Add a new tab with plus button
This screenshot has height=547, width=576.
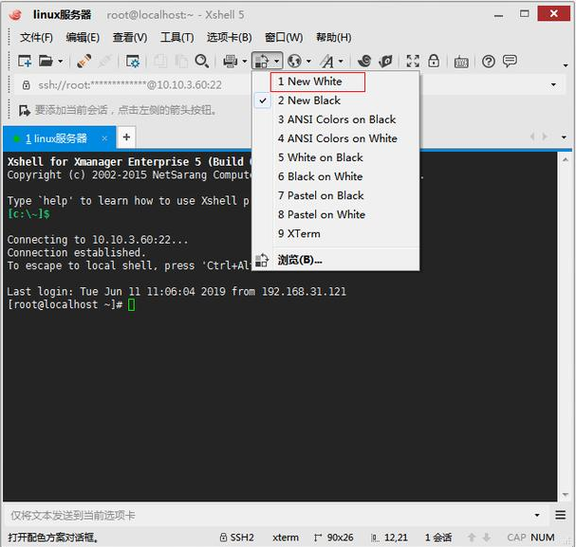[126, 137]
